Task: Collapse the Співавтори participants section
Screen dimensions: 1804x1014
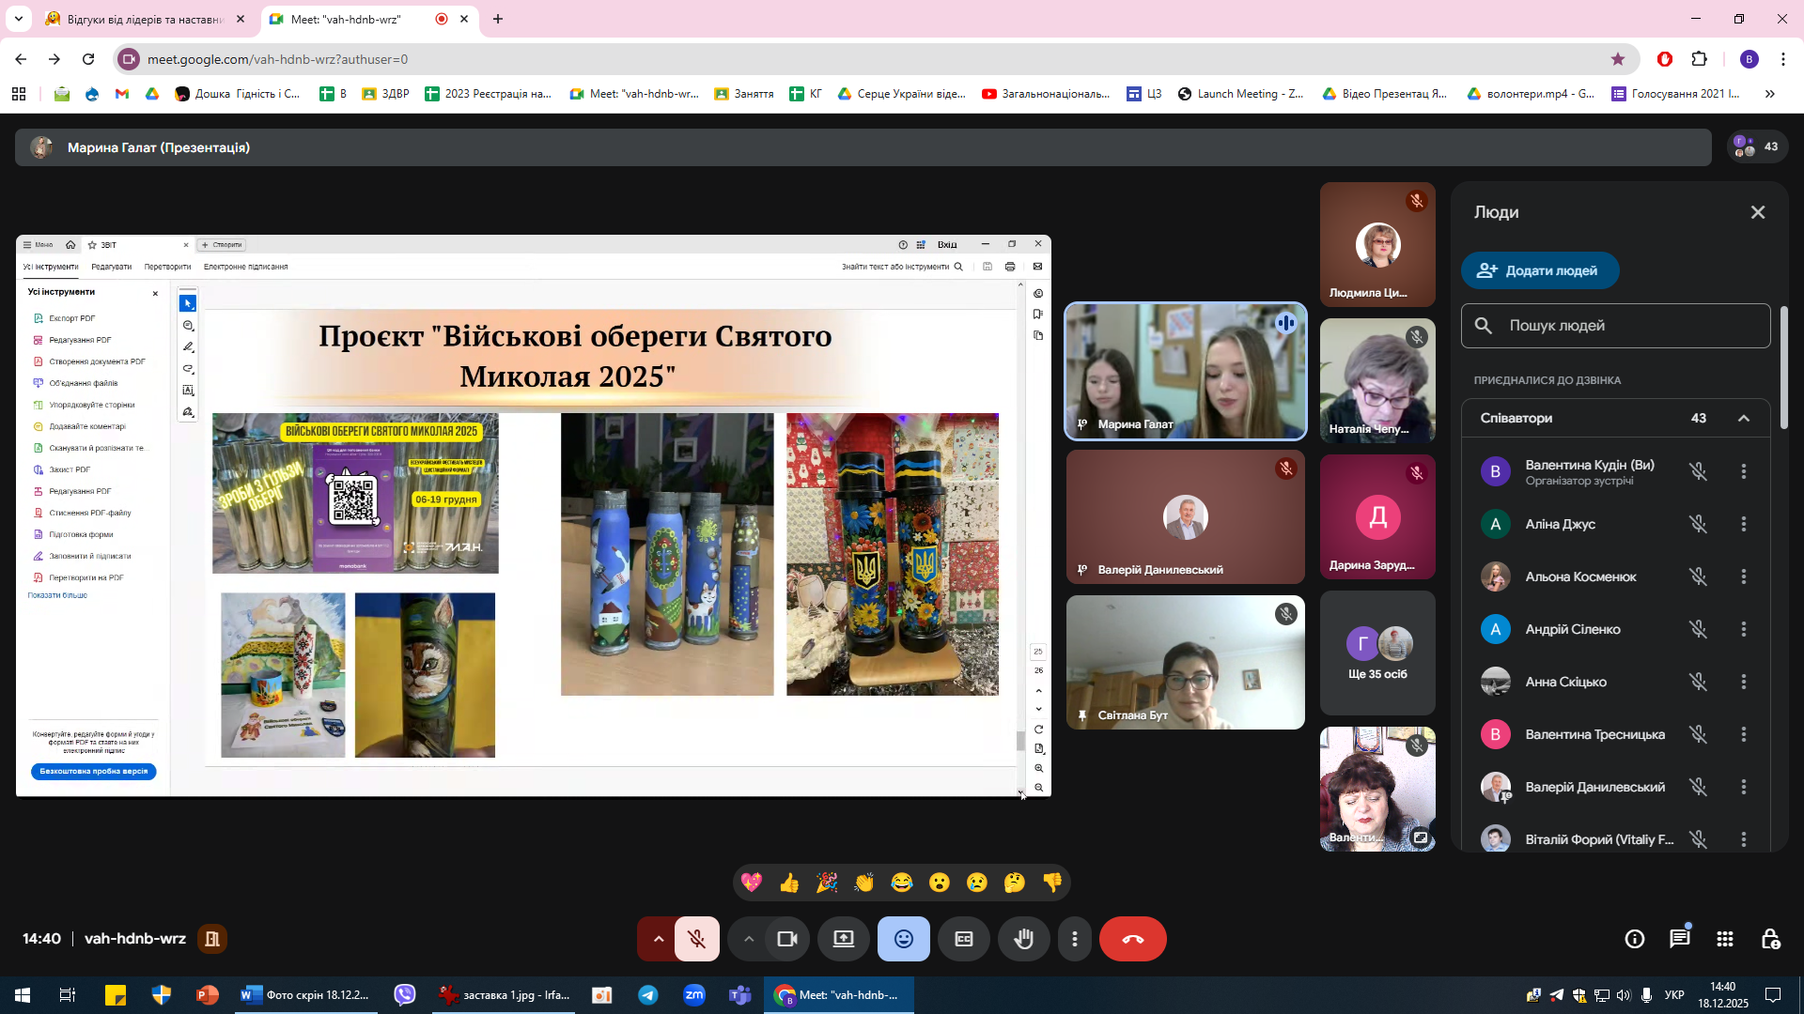Action: click(1744, 418)
